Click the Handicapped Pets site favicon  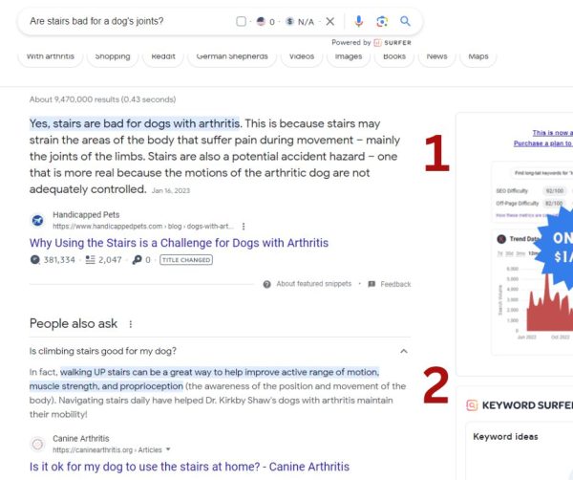point(37,220)
